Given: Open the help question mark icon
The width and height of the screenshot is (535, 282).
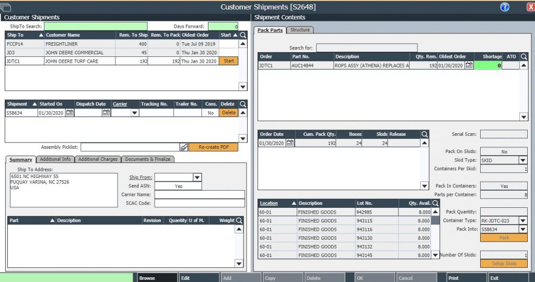Looking at the screenshot, I should point(505,7).
